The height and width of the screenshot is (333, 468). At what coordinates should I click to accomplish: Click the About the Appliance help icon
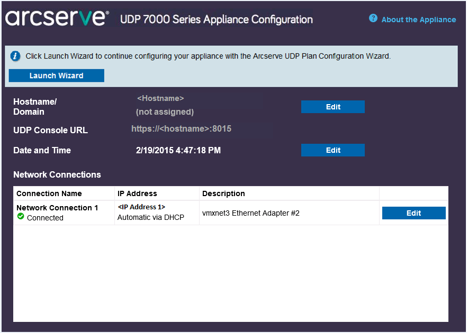click(x=373, y=19)
